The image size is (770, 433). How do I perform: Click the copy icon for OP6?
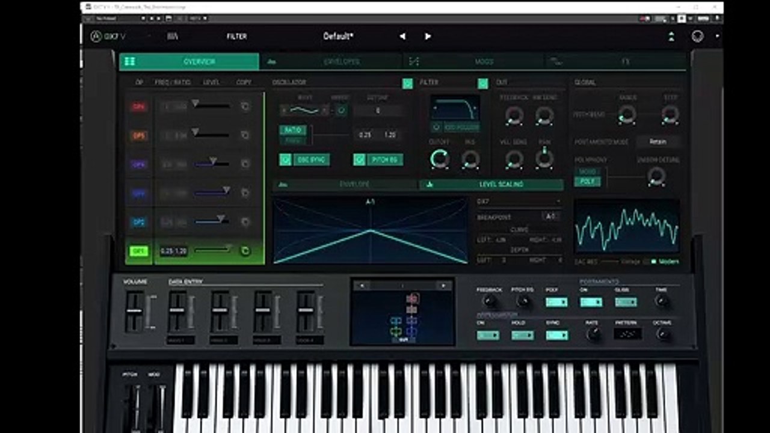pos(245,106)
